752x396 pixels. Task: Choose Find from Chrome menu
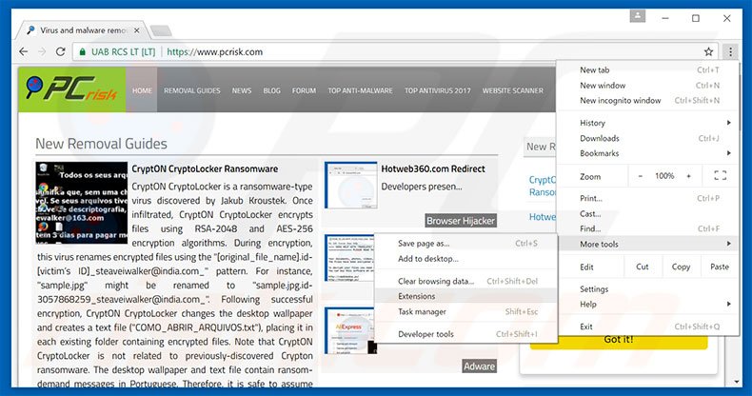tap(648, 228)
